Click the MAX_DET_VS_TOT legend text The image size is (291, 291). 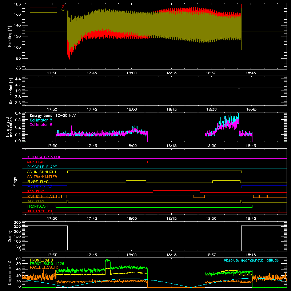(45, 267)
